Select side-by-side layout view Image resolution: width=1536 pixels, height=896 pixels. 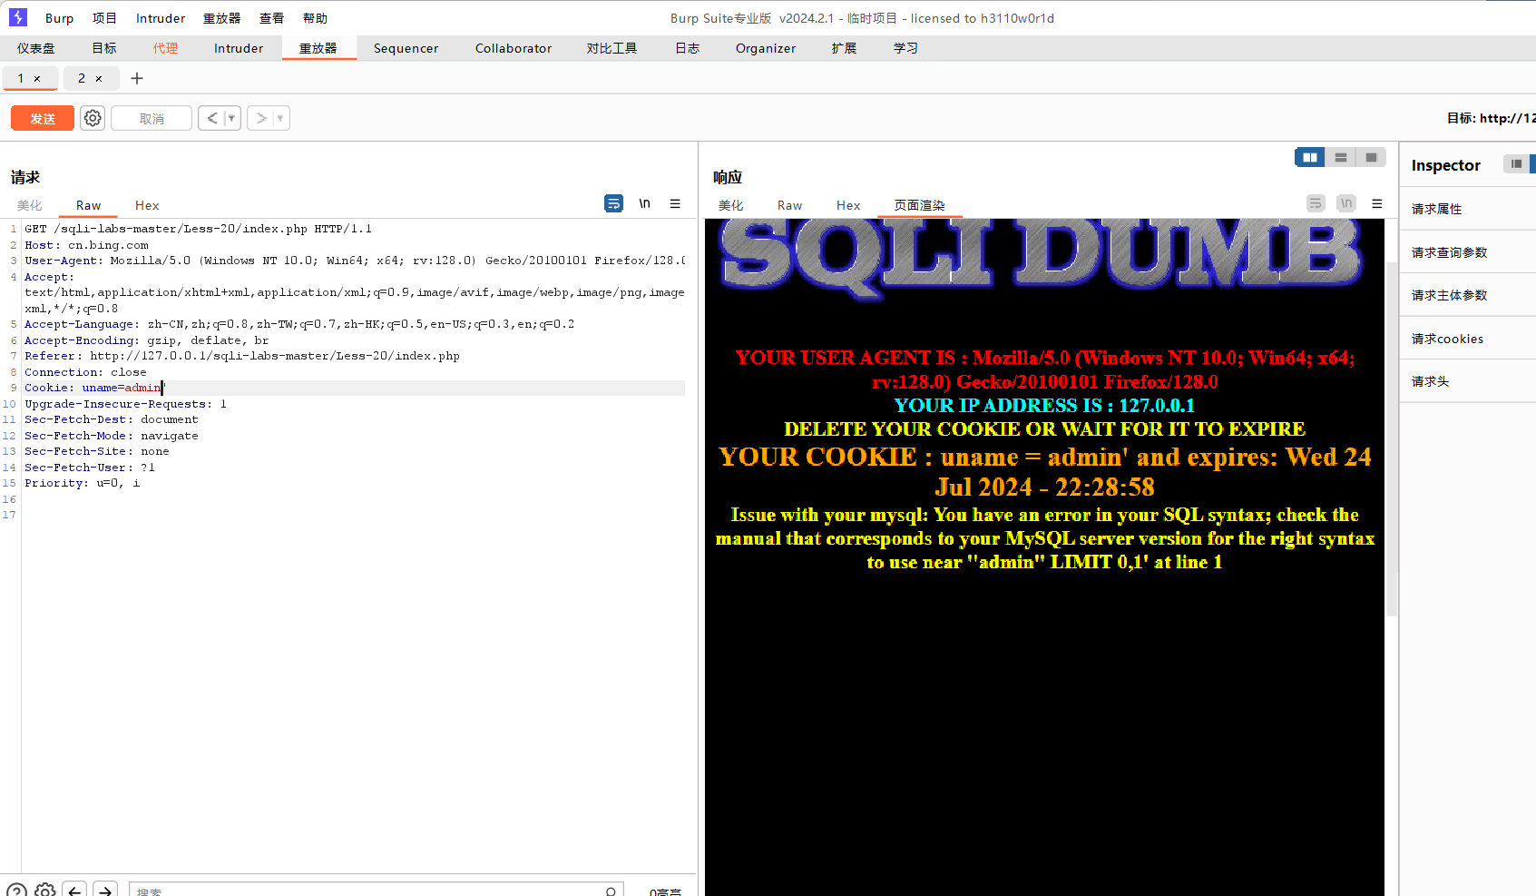1310,157
